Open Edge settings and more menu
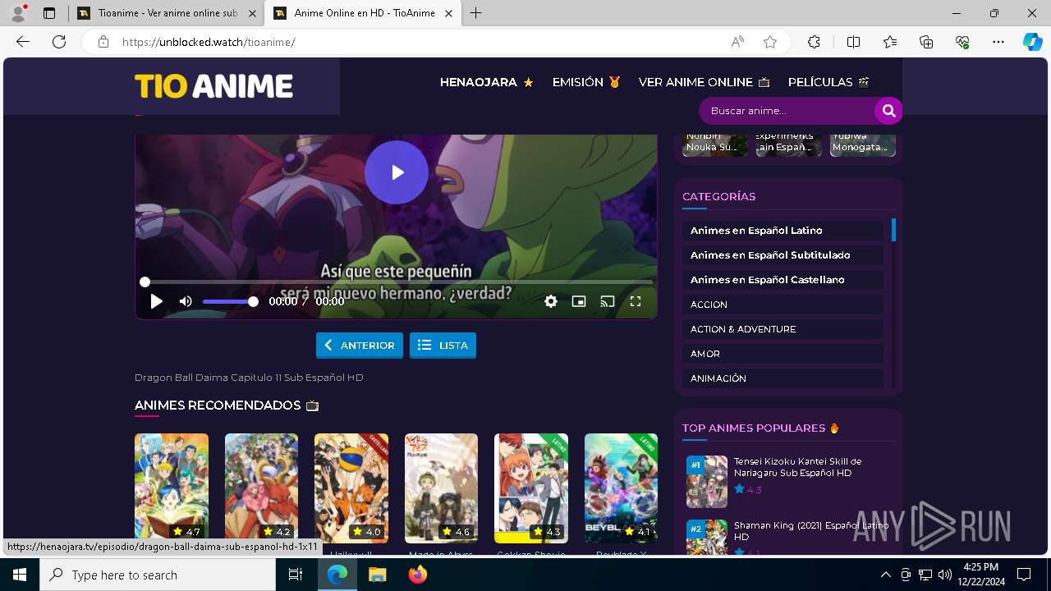This screenshot has height=591, width=1051. tap(998, 42)
